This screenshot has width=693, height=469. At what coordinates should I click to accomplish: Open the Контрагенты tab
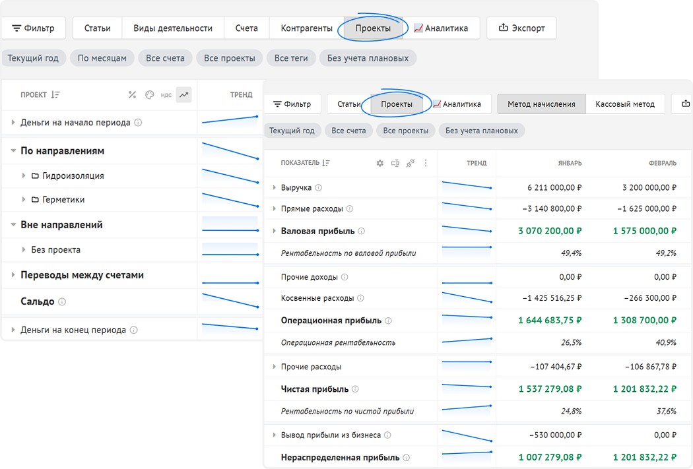point(307,28)
